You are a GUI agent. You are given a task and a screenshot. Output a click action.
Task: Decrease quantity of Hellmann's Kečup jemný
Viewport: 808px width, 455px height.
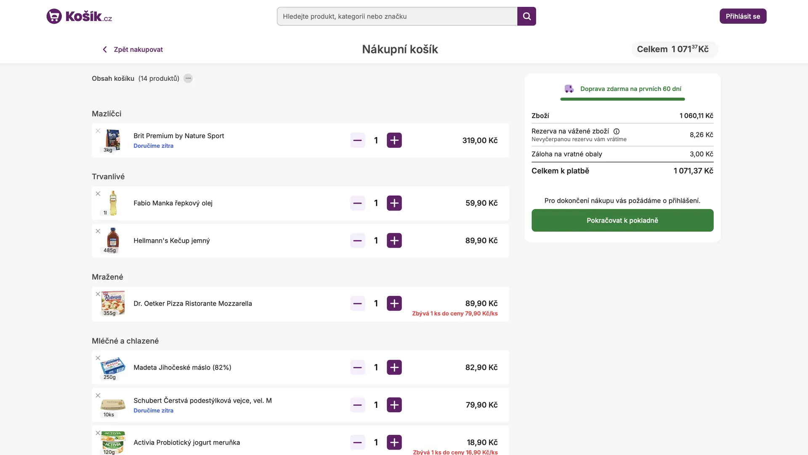358,240
